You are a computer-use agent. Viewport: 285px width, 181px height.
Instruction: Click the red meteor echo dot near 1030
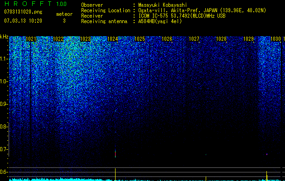coord(267,154)
